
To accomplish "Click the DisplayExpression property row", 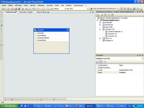I will click(120, 68).
